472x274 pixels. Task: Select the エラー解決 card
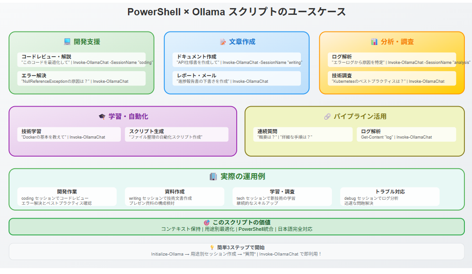81,78
